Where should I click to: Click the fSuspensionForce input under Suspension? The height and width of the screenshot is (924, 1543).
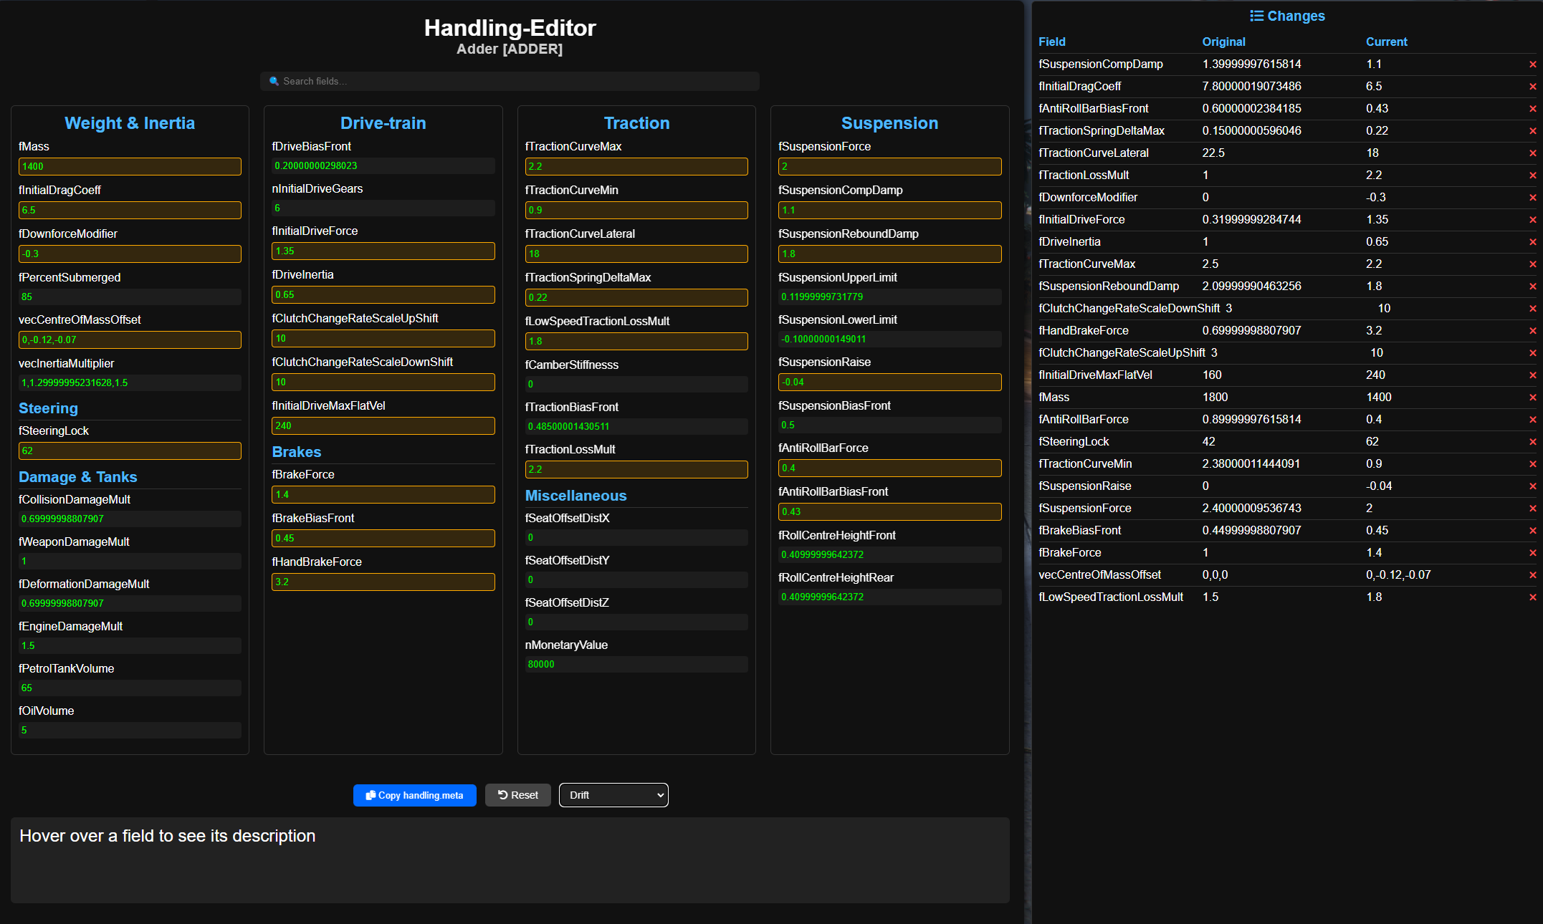(889, 166)
